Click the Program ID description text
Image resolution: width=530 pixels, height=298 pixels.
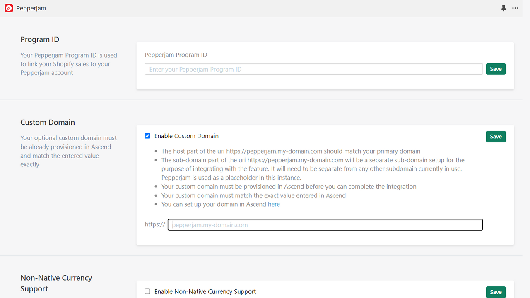pyautogui.click(x=69, y=64)
